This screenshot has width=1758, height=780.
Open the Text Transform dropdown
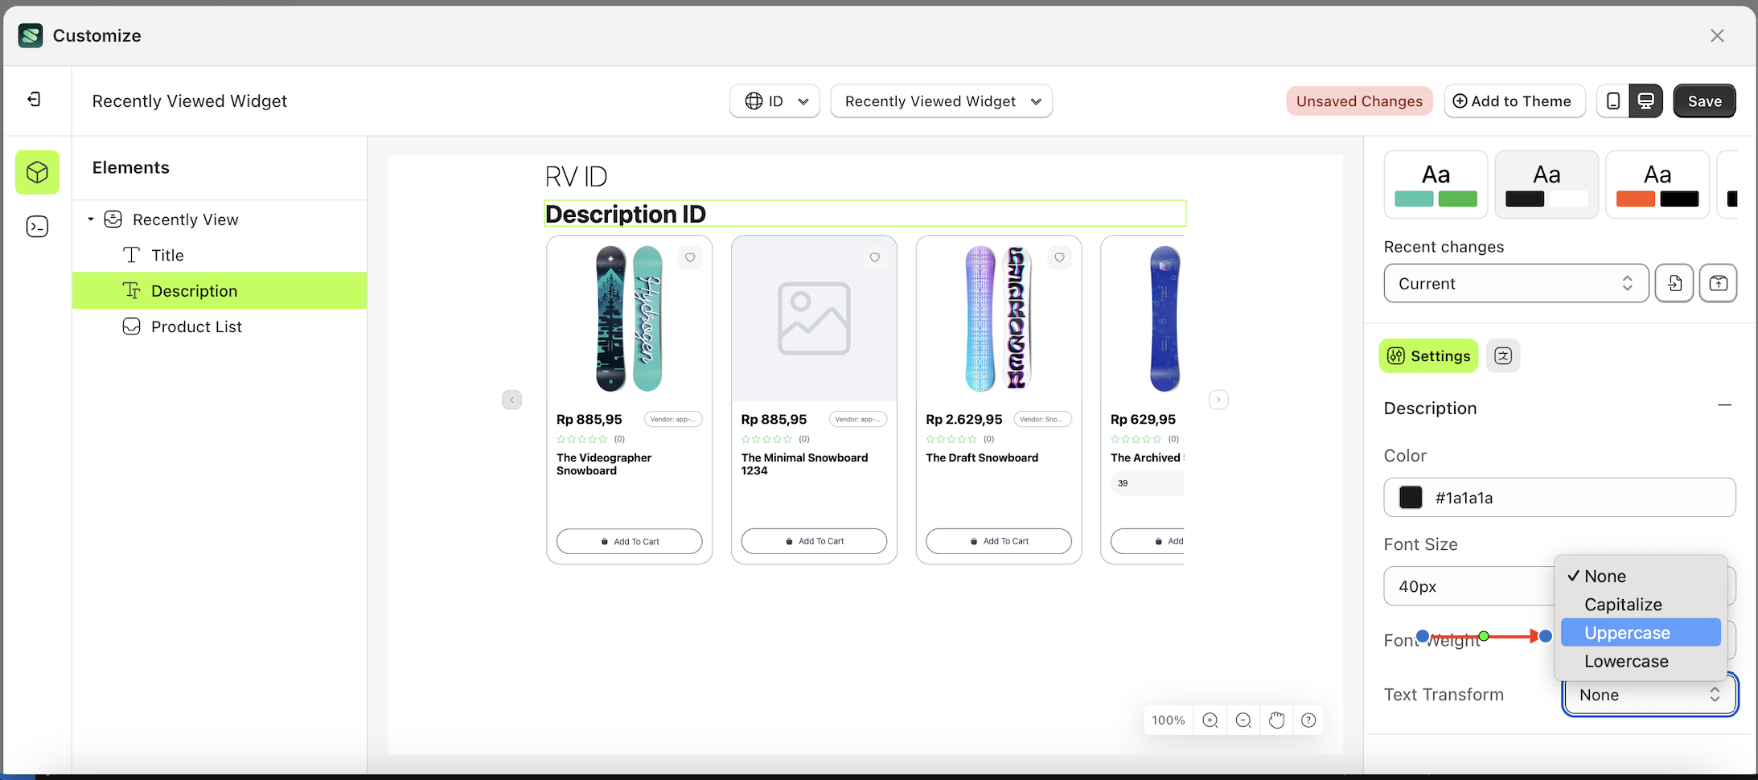1648,694
